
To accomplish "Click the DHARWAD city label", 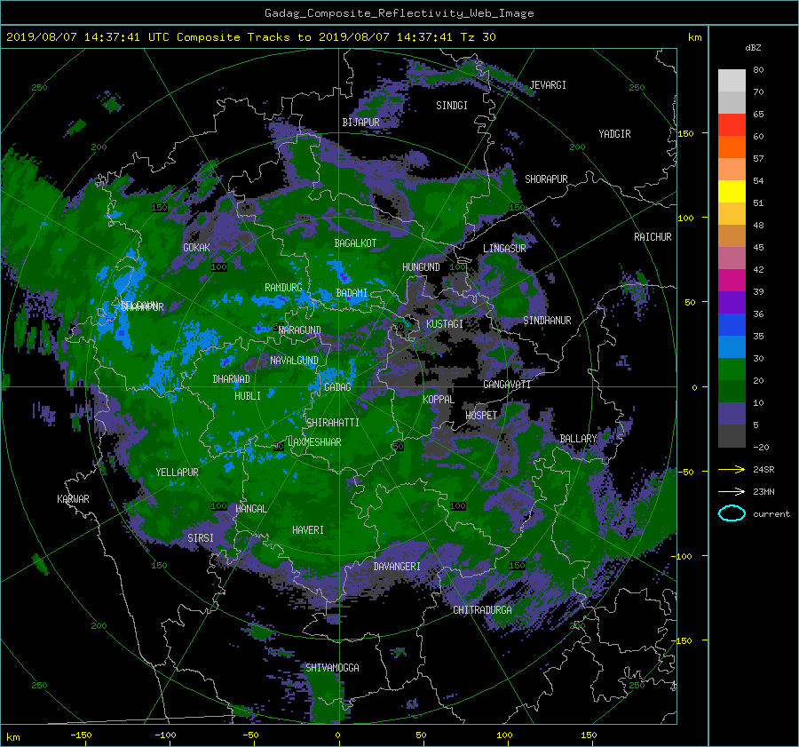I will point(232,379).
